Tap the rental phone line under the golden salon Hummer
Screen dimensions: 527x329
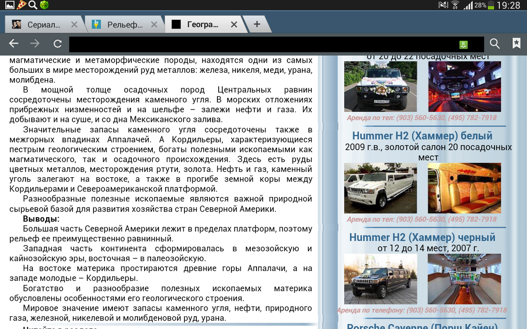[422, 219]
